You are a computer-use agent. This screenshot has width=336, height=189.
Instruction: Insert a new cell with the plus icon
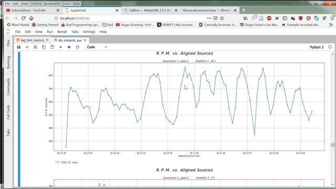pos(27,47)
